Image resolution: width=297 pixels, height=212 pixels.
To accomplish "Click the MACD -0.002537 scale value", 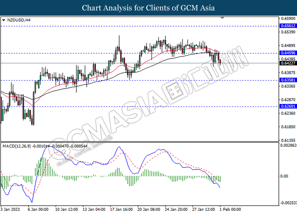I will 288,203.
